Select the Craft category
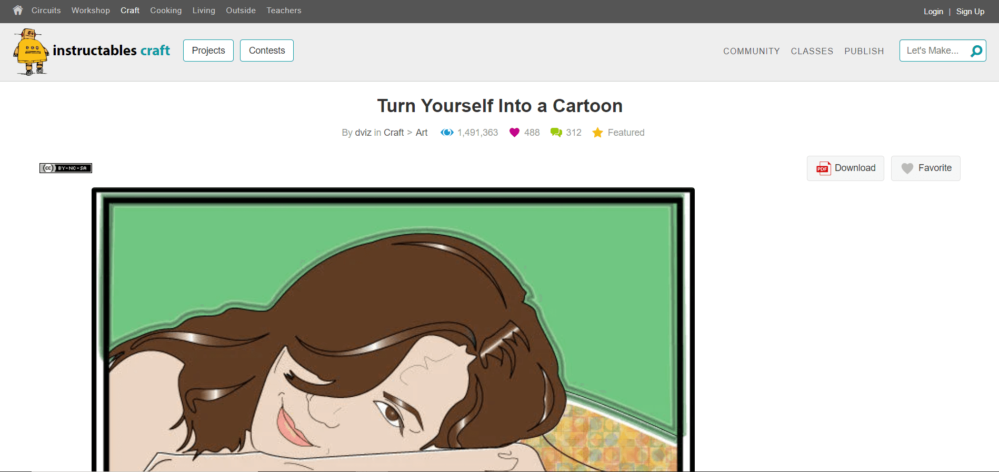 click(130, 11)
